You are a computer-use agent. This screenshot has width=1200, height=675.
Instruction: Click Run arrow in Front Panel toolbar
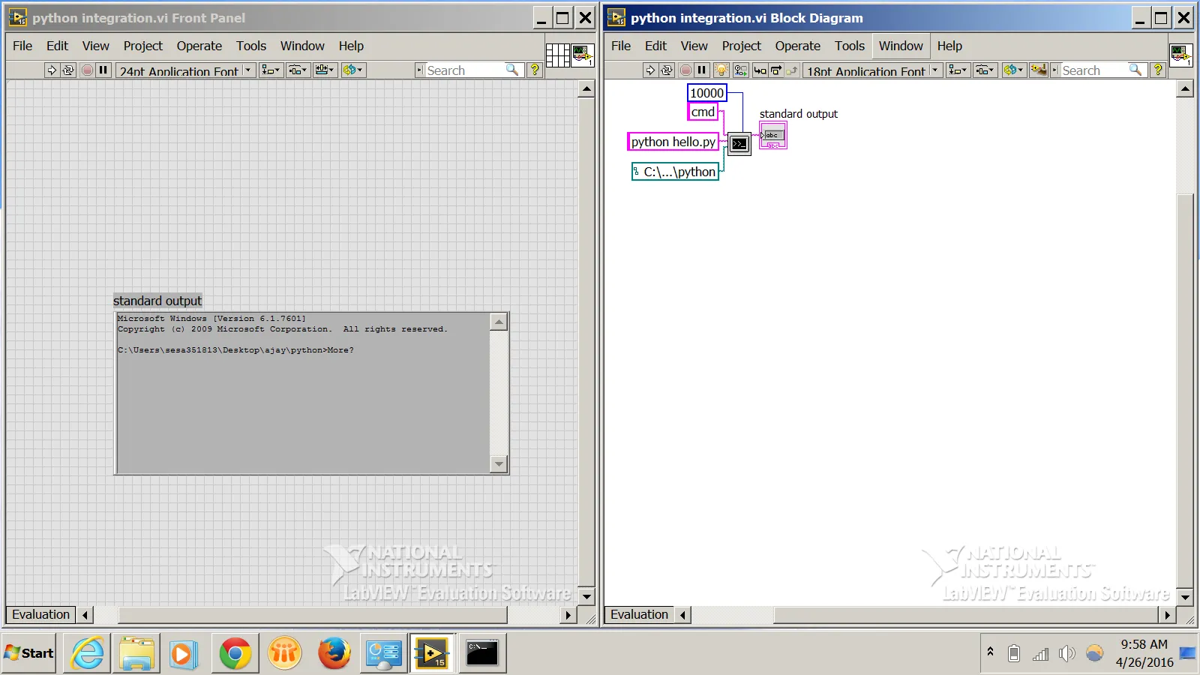click(x=52, y=70)
